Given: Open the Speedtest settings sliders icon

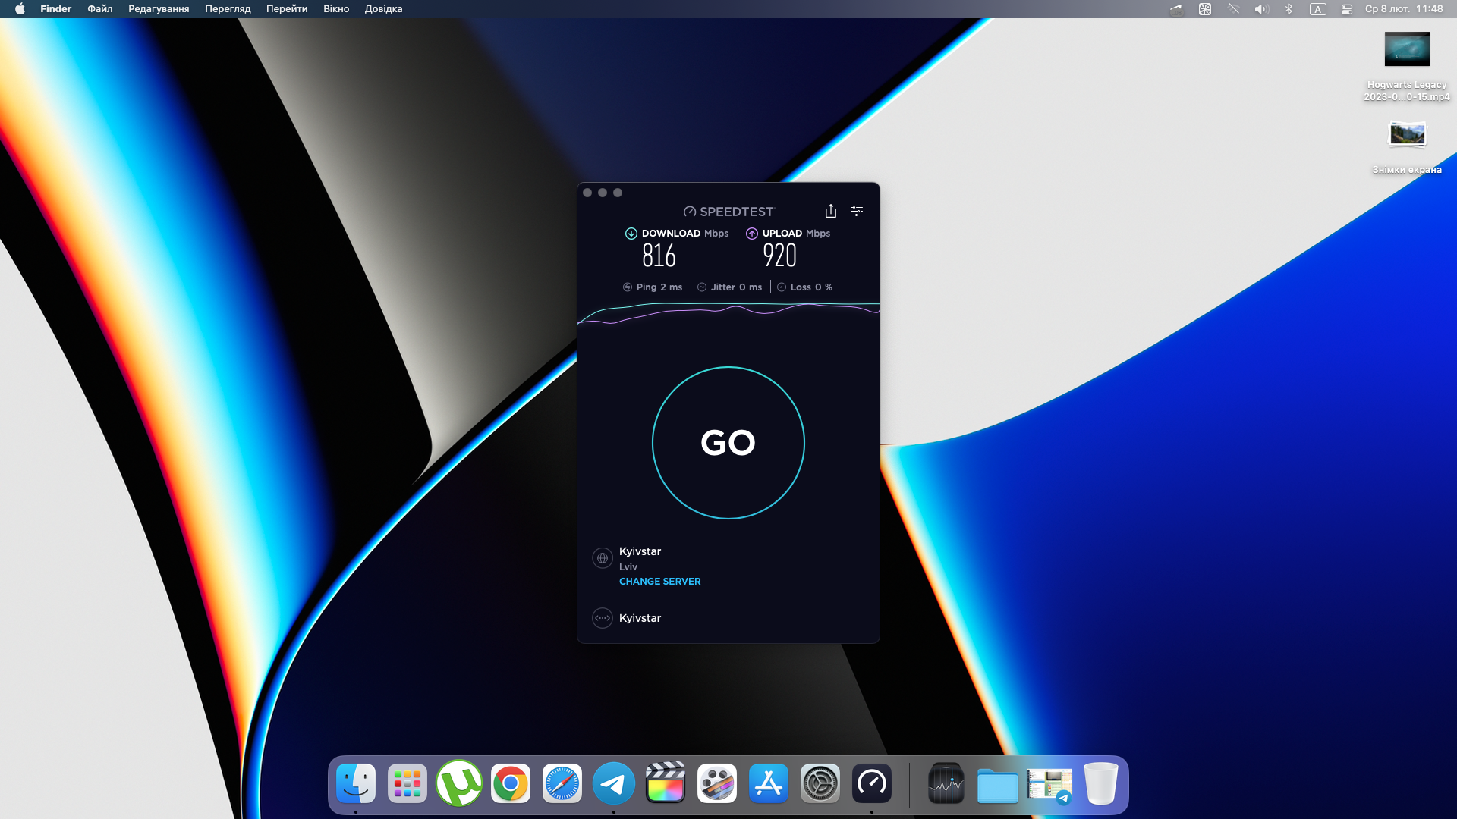Looking at the screenshot, I should click(x=857, y=211).
